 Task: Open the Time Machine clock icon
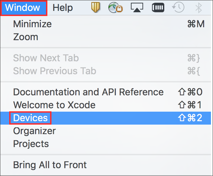178,7
